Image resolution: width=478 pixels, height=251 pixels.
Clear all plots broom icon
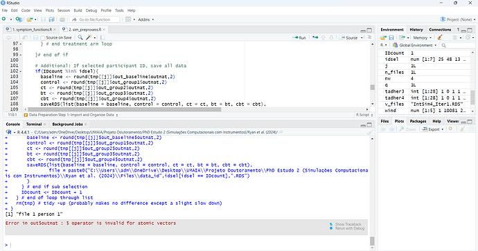[x=462, y=129]
